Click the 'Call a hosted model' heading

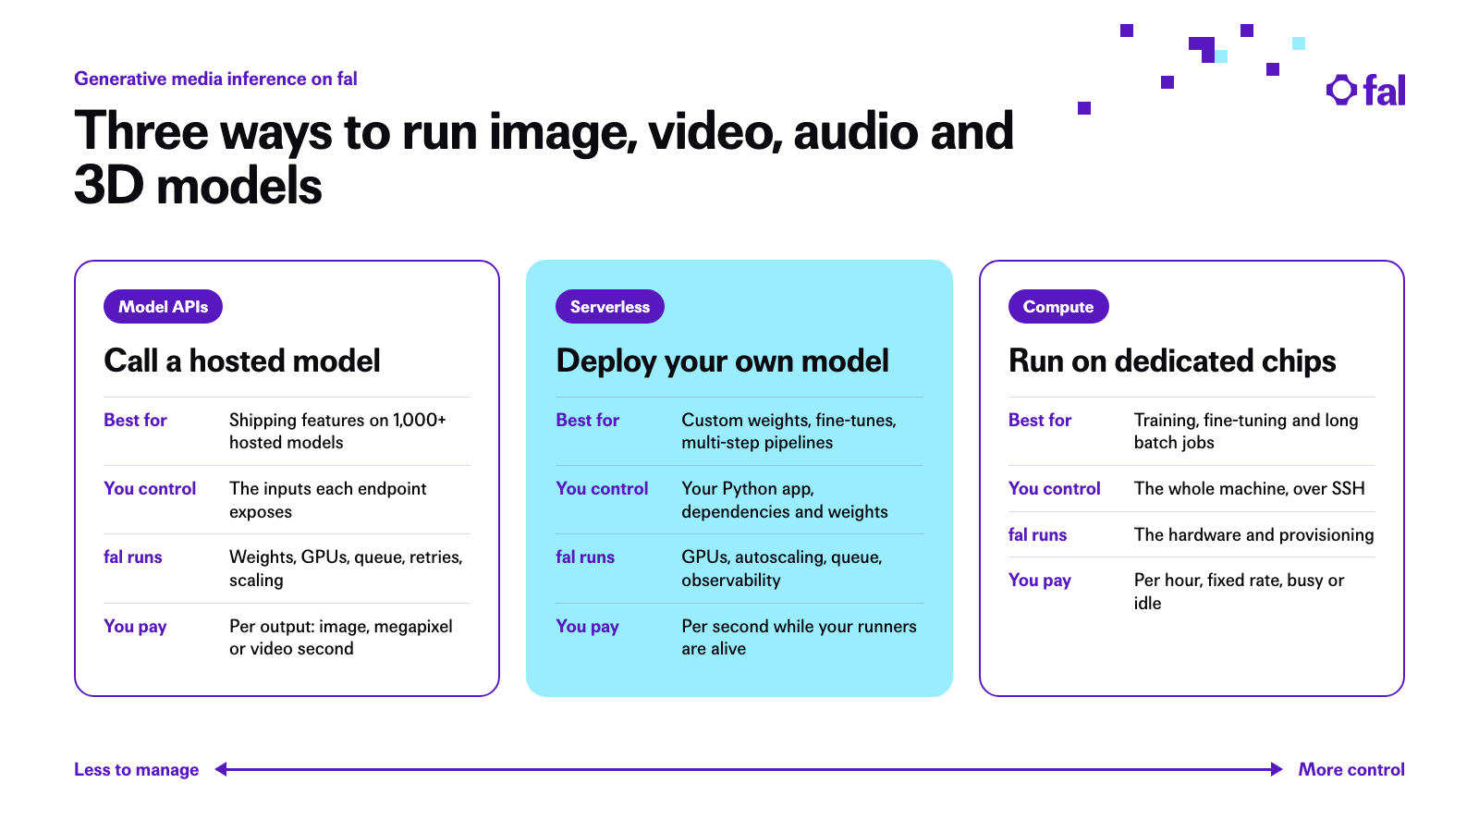[x=242, y=361]
